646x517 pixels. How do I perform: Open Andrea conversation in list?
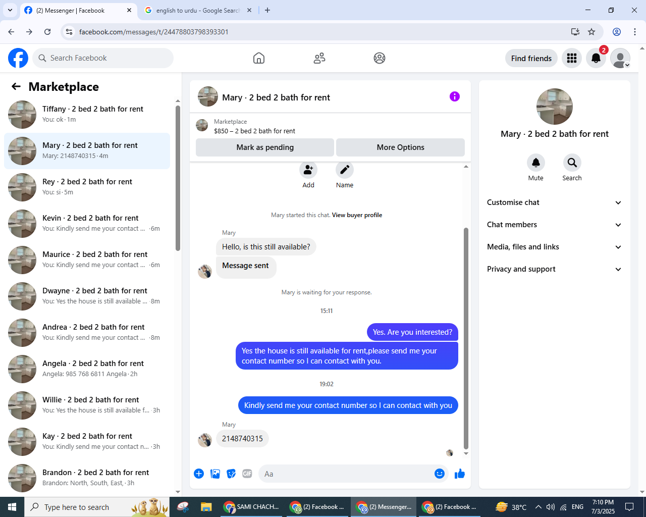pyautogui.click(x=87, y=333)
